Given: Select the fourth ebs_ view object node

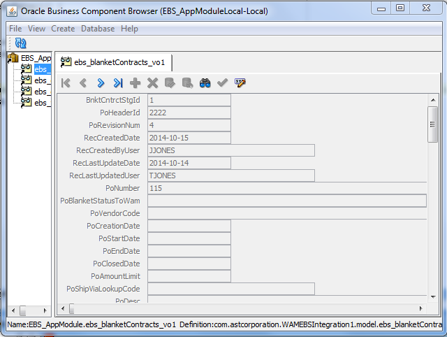Looking at the screenshot, I should pyautogui.click(x=36, y=103).
